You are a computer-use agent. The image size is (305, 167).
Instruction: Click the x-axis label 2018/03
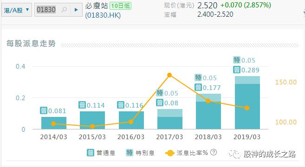point(208,137)
